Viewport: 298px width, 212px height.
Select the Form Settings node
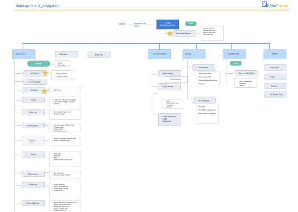click(33, 203)
